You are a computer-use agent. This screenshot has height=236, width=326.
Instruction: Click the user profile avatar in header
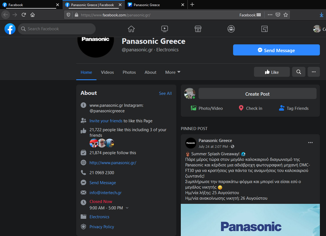(317, 29)
